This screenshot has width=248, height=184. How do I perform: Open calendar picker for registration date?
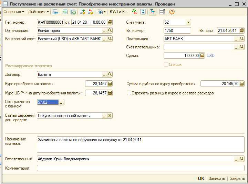pos(110,22)
